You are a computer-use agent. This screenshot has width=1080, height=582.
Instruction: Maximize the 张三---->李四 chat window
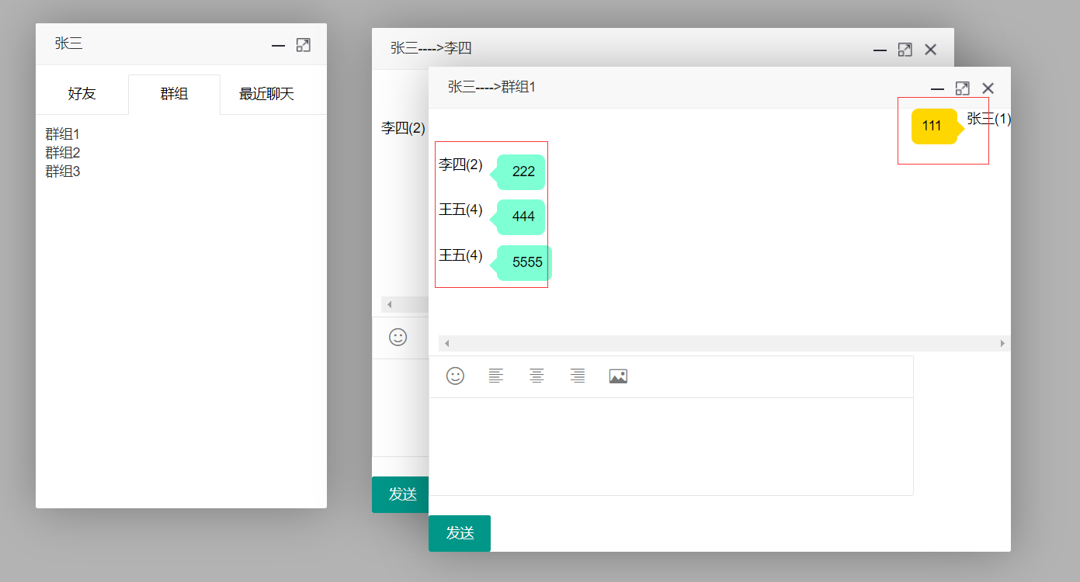point(905,50)
